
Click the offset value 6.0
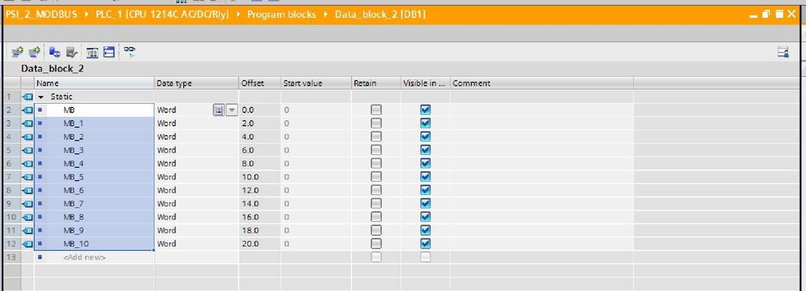248,150
